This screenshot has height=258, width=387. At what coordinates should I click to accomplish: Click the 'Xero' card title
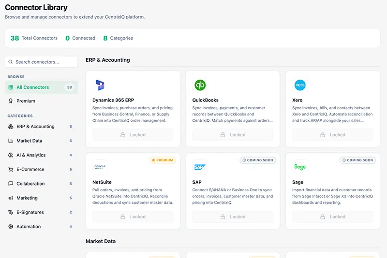(297, 100)
